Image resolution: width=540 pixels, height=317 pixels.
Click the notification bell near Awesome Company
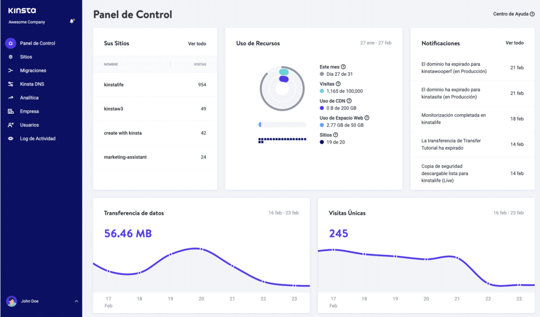[x=71, y=21]
